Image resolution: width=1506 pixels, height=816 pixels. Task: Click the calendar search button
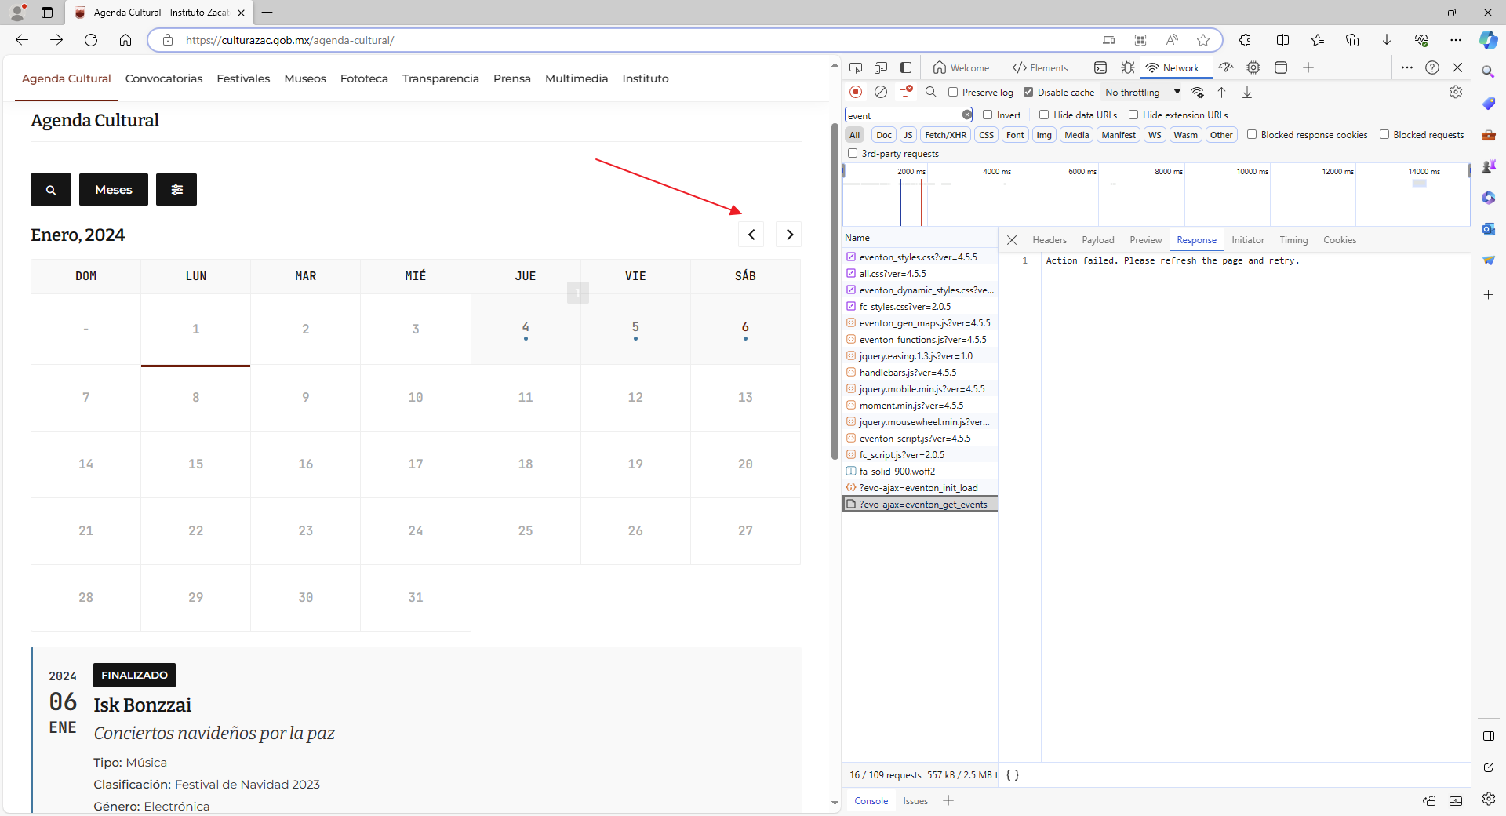tap(51, 189)
